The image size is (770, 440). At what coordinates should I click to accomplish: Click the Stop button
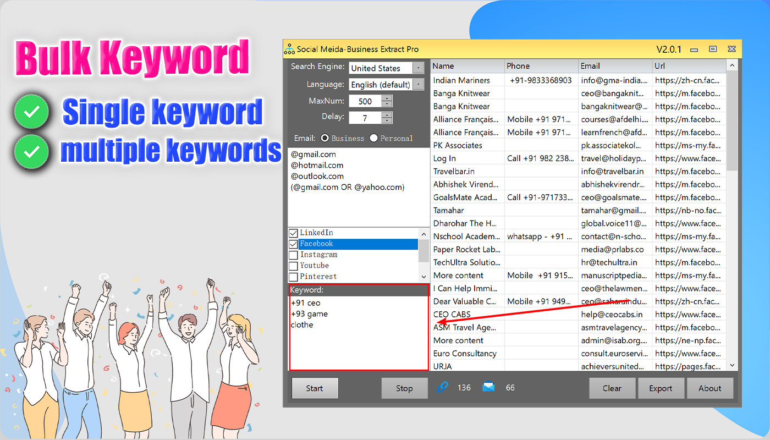[404, 388]
